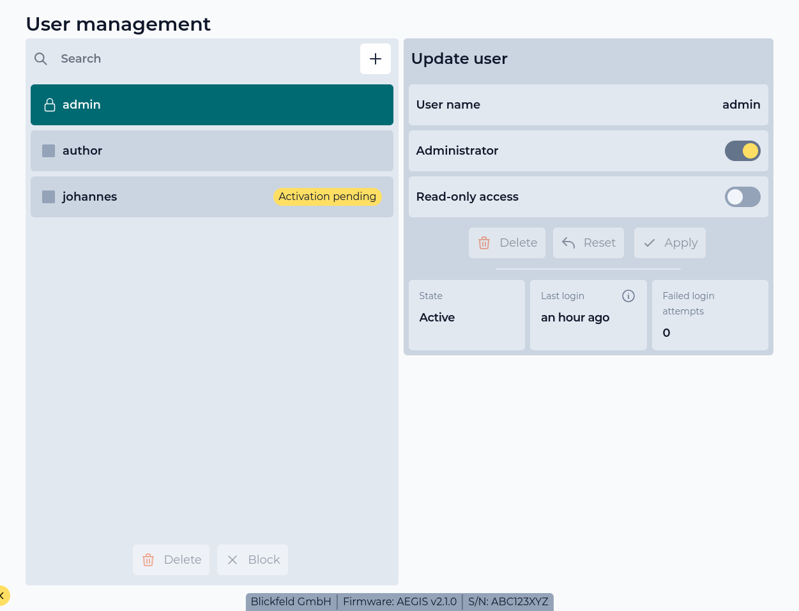Click the Block button
This screenshot has width=799, height=611.
click(x=252, y=560)
